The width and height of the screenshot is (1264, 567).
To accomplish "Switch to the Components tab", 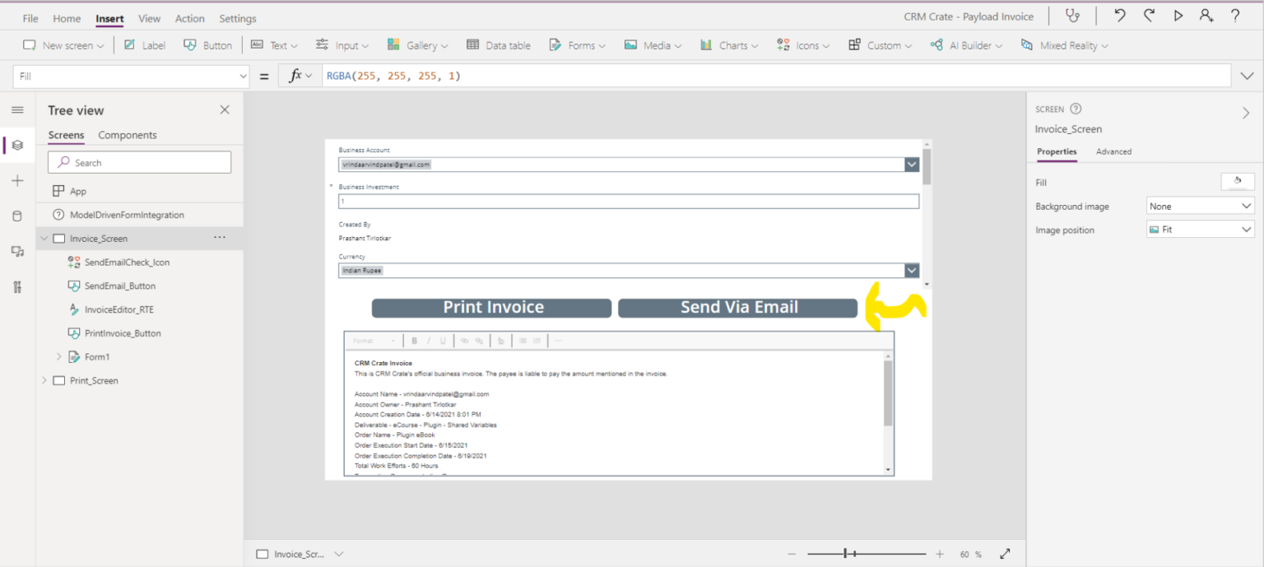I will [127, 135].
